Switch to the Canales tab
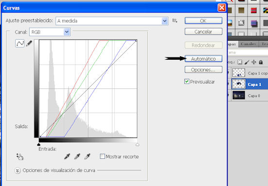The height and width of the screenshot is (186, 268). click(x=249, y=44)
